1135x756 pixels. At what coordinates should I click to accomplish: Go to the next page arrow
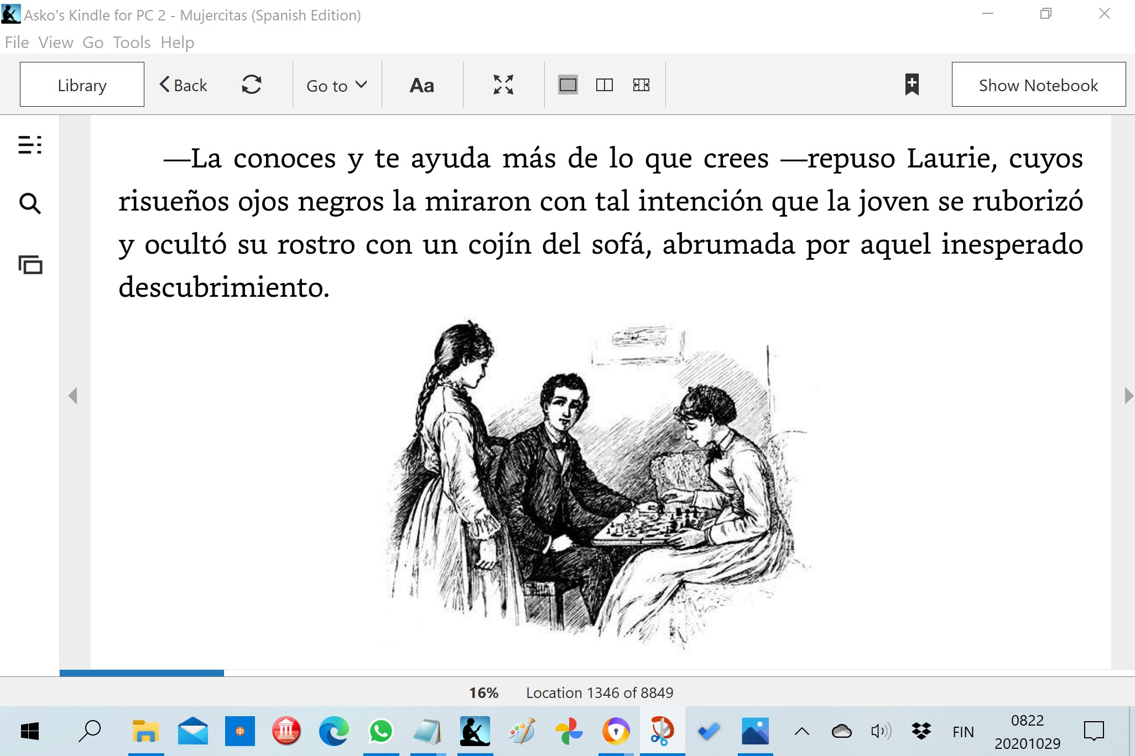1128,396
